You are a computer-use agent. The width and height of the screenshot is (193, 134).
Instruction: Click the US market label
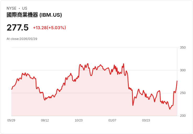point(25,8)
